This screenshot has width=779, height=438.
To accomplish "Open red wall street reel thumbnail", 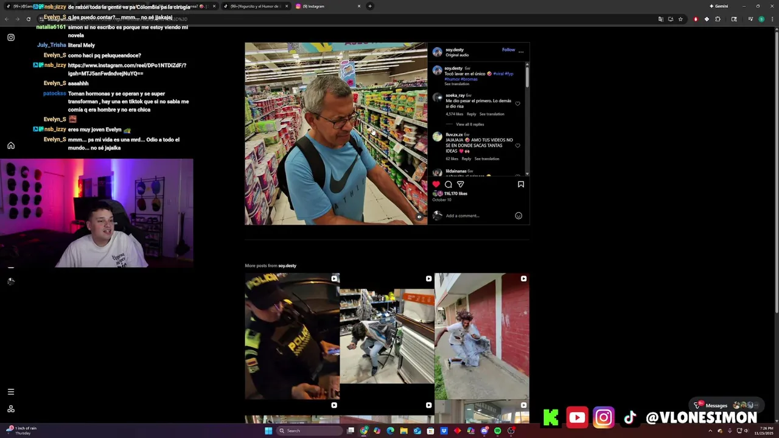I will [x=482, y=336].
